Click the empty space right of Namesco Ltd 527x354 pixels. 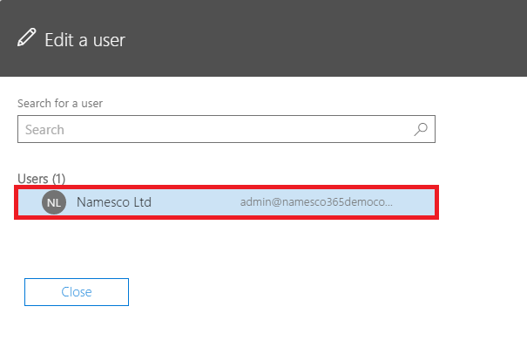(x=196, y=202)
